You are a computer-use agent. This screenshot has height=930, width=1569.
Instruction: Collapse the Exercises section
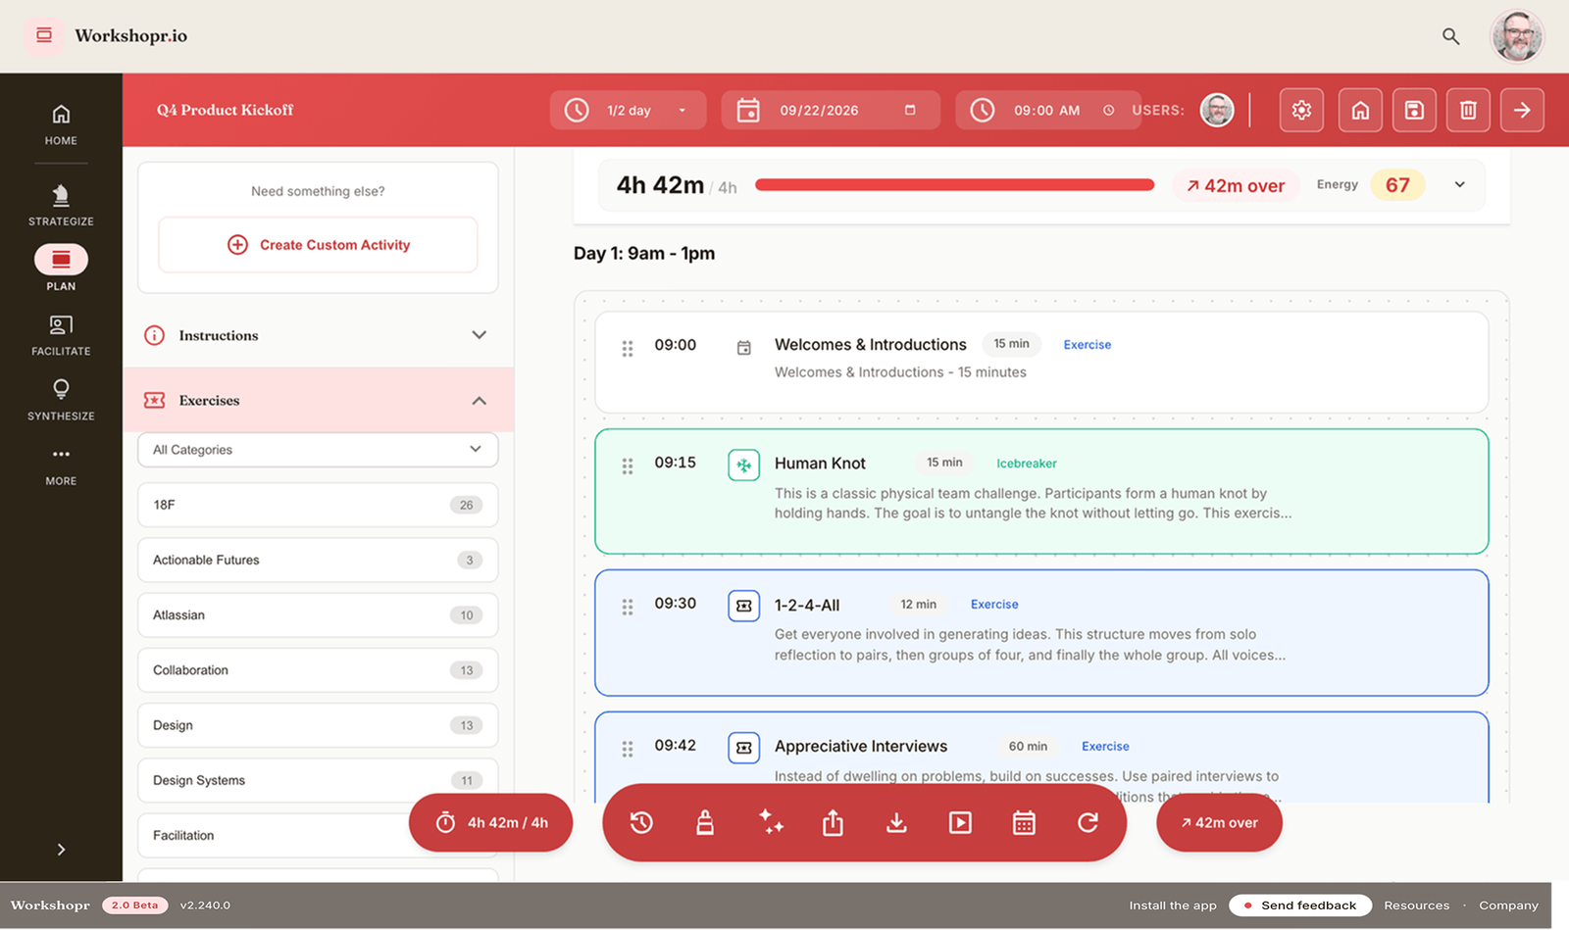click(318, 400)
